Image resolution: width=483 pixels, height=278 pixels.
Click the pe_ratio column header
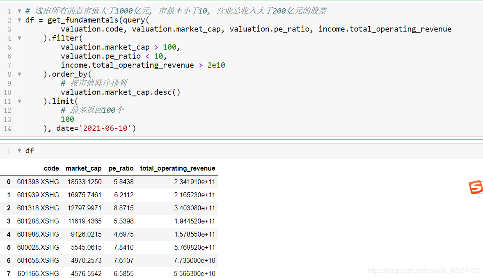121,169
